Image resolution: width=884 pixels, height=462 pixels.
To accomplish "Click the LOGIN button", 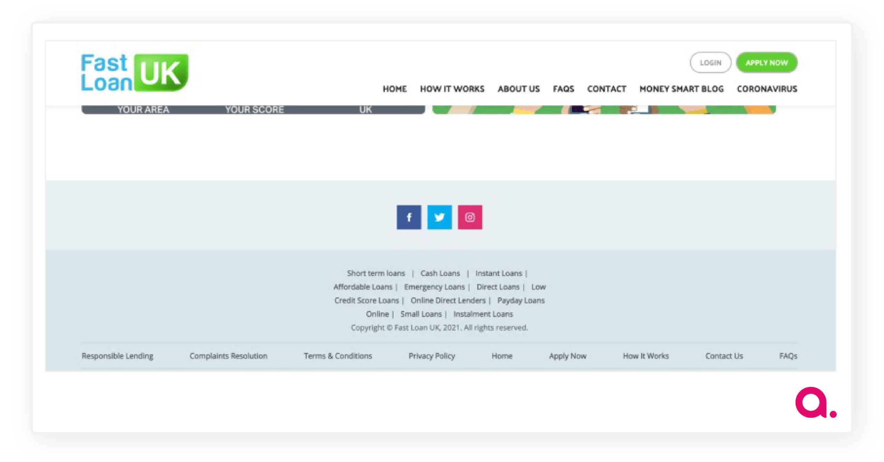I will [710, 62].
